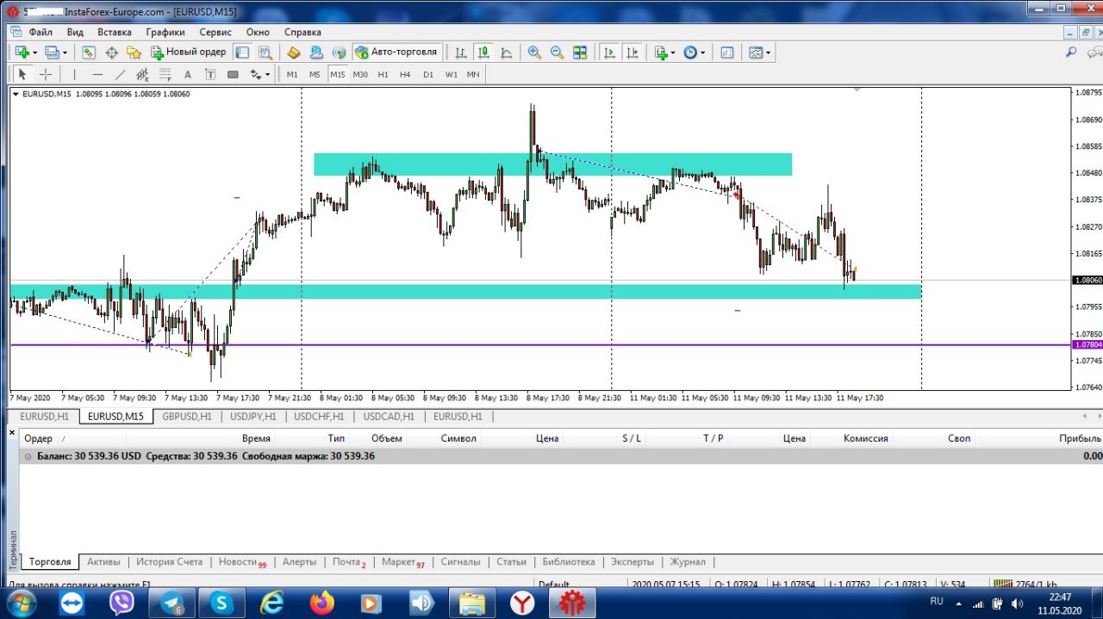The height and width of the screenshot is (619, 1103).
Task: Zoom in on the chart
Action: pyautogui.click(x=534, y=53)
